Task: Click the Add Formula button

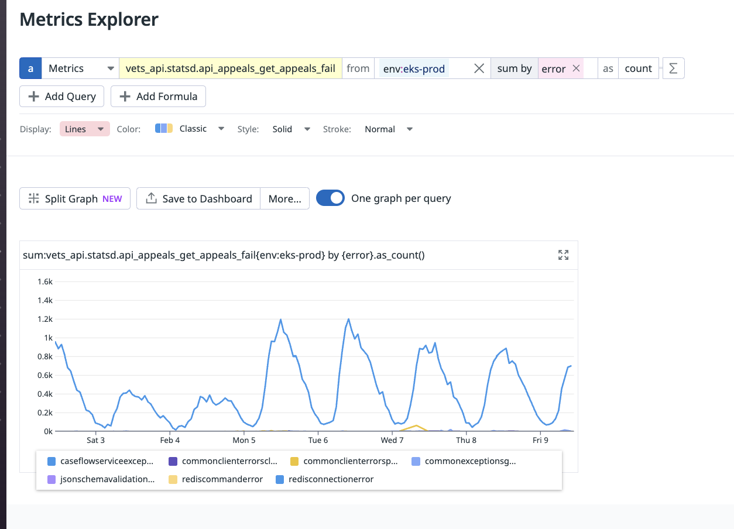Action: click(158, 96)
